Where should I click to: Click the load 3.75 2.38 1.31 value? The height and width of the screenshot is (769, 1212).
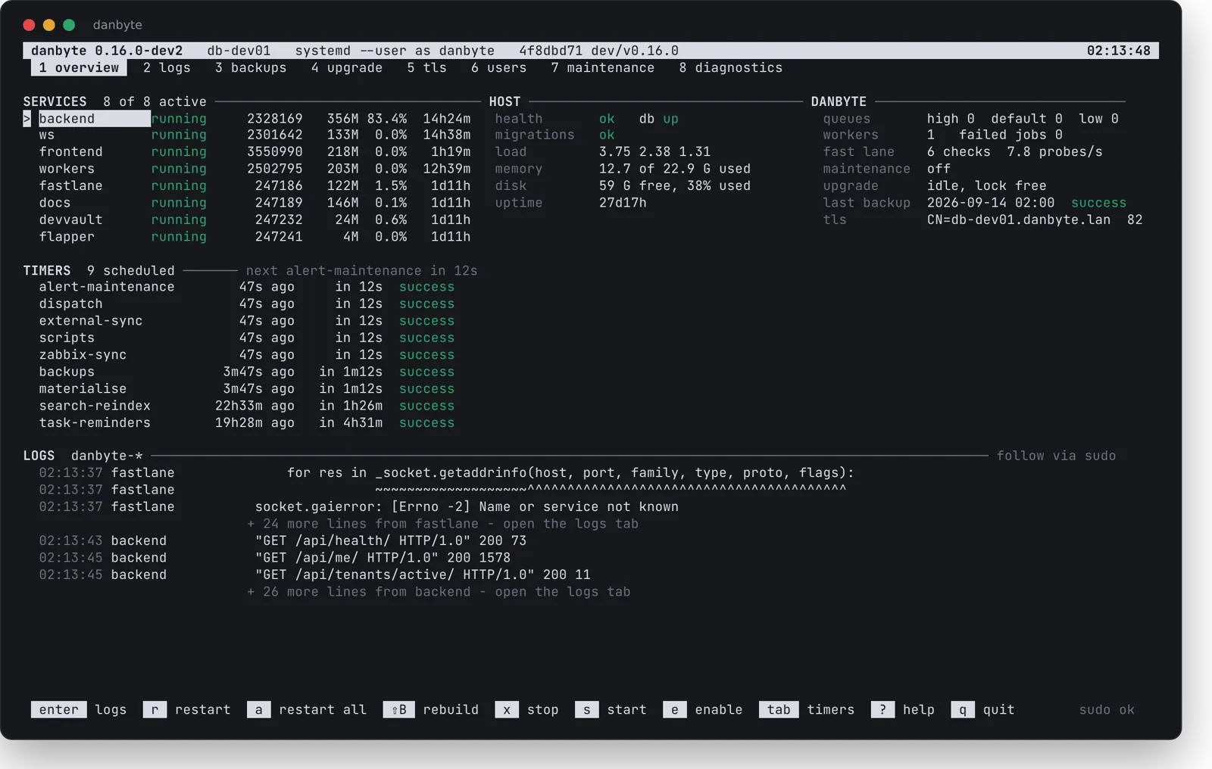(x=654, y=152)
